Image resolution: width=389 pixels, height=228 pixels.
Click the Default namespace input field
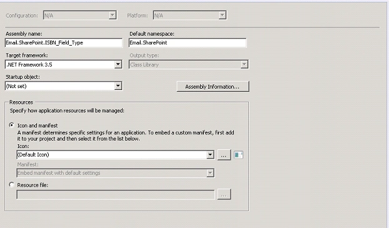point(188,42)
